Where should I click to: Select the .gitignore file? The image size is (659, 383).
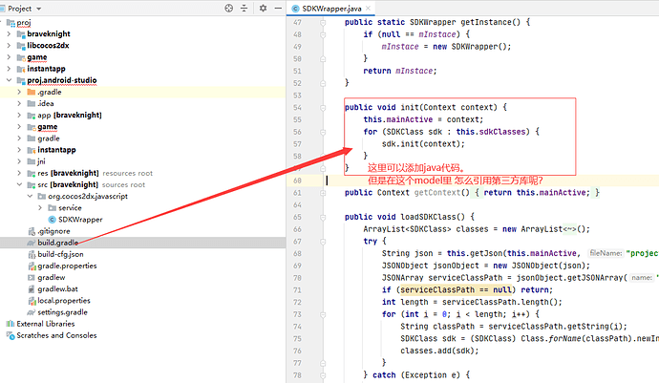coord(53,231)
